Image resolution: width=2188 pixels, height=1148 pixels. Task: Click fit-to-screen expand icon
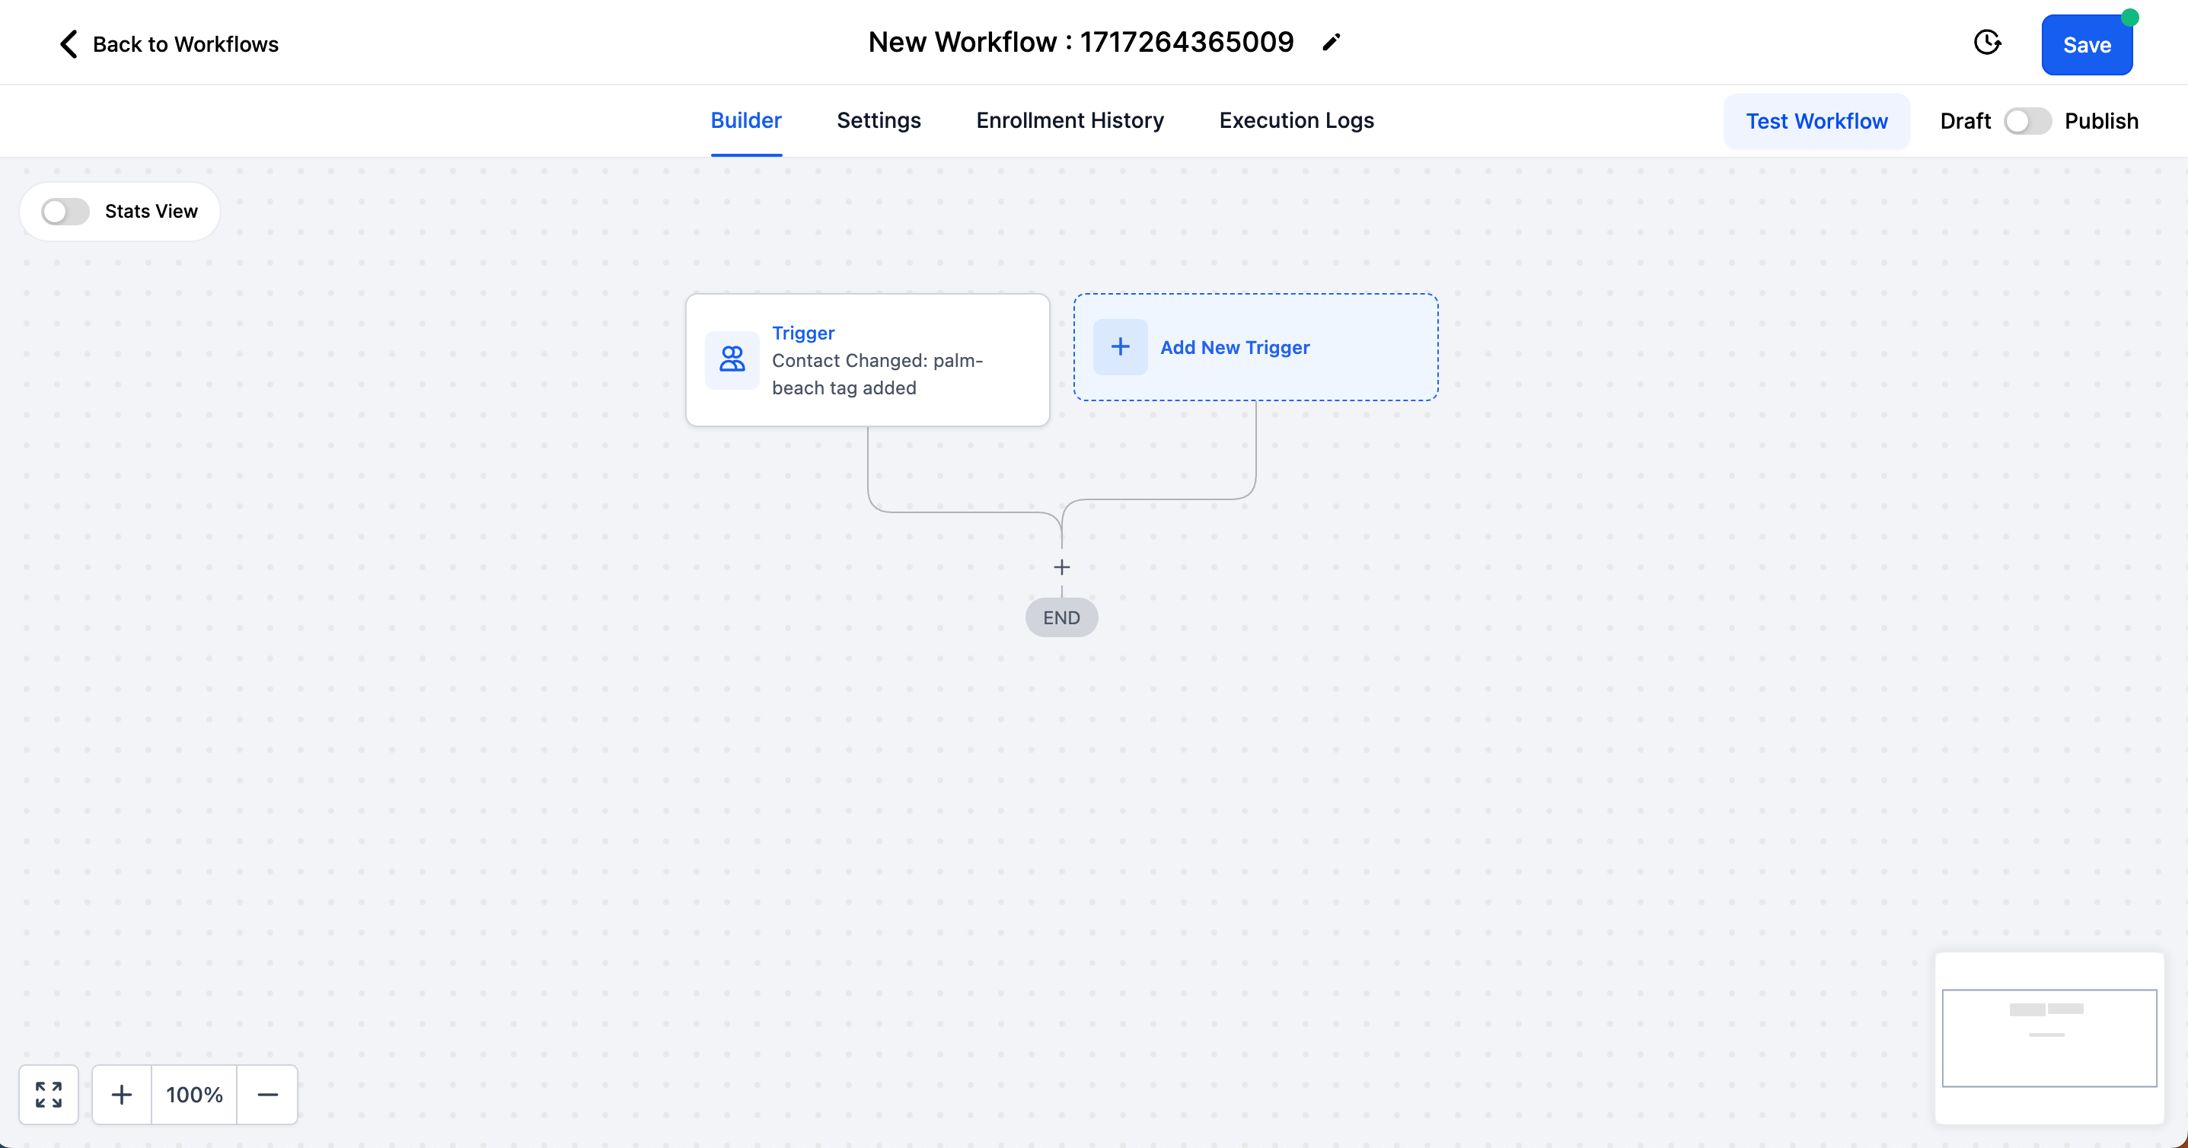click(49, 1095)
